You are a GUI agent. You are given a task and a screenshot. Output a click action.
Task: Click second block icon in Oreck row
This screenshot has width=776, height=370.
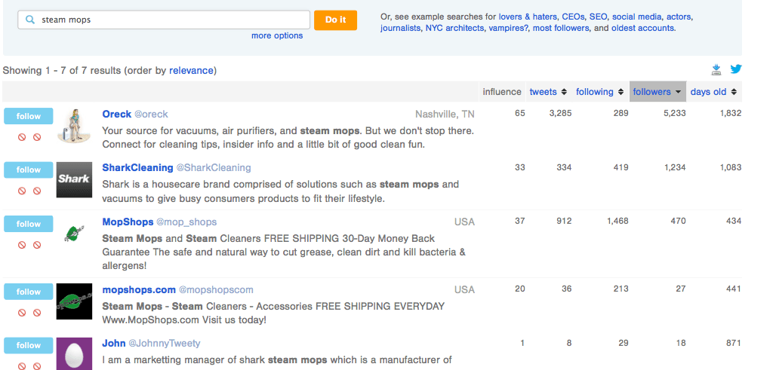[x=37, y=137]
